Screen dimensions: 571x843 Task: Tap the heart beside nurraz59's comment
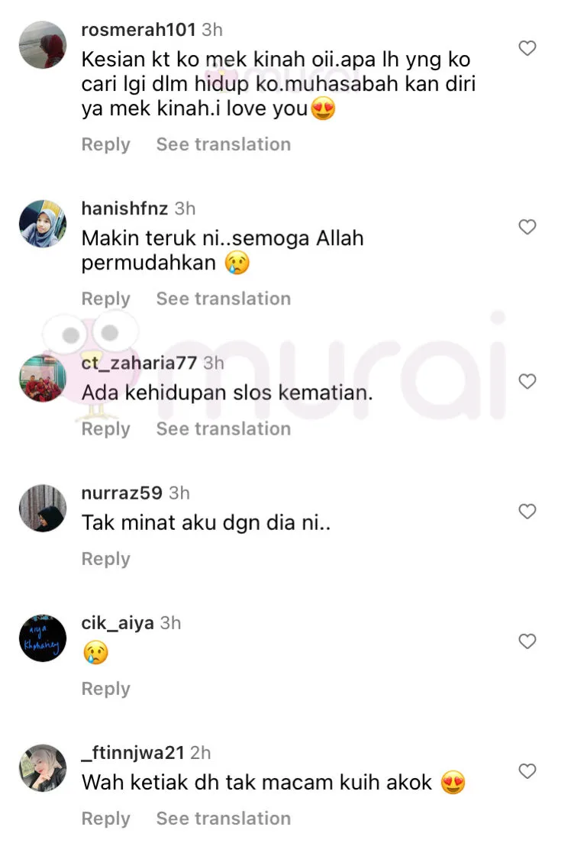[527, 512]
